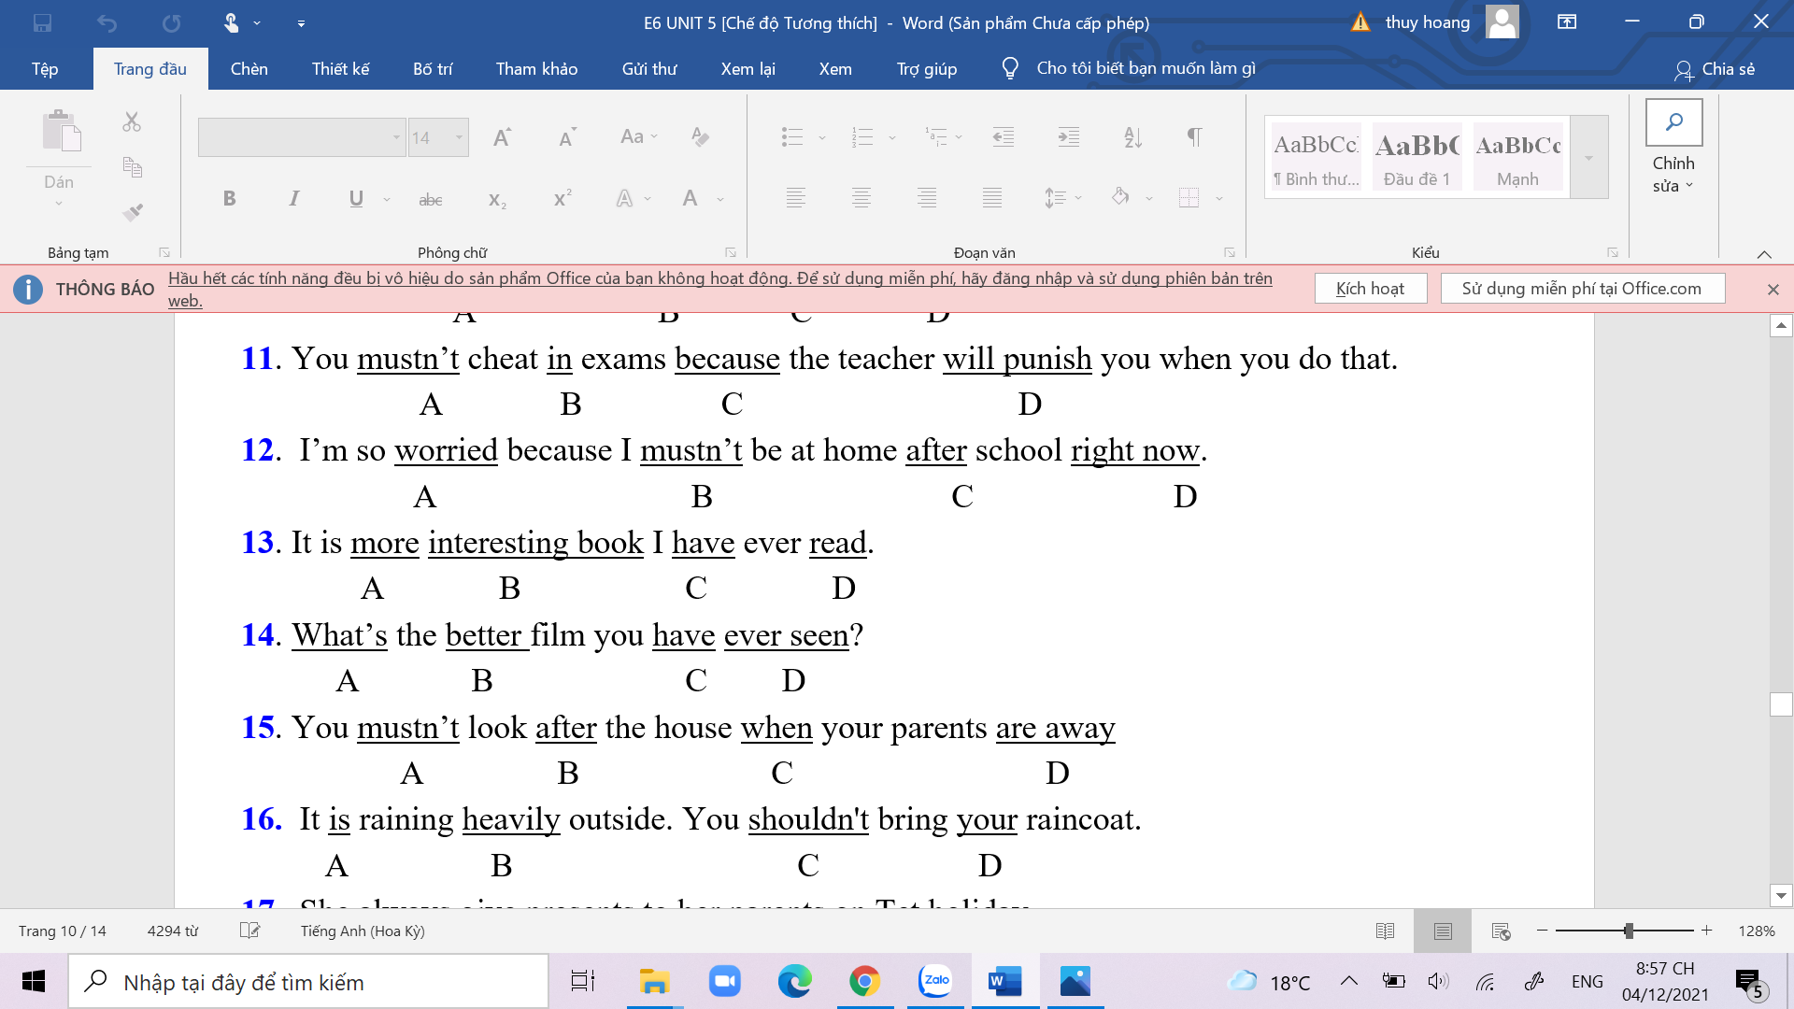Click the Center alignment icon
The image size is (1794, 1009).
click(861, 197)
